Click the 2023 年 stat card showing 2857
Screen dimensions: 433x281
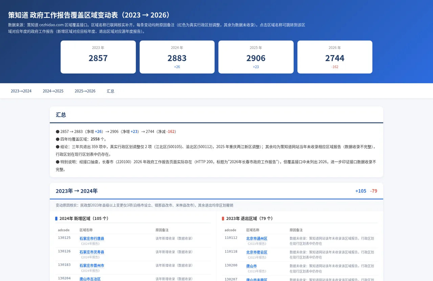coord(98,57)
